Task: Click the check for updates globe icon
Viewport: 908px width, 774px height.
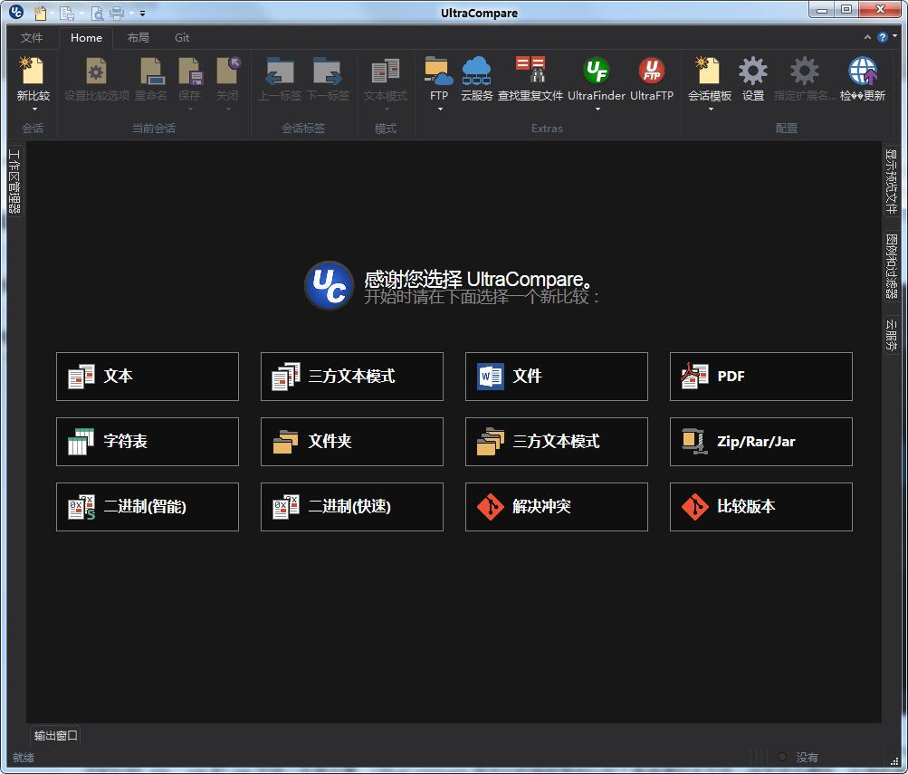Action: [x=863, y=72]
